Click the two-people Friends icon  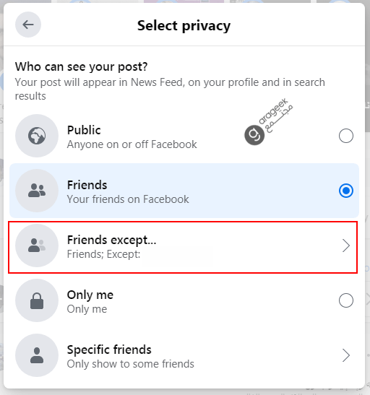click(37, 191)
